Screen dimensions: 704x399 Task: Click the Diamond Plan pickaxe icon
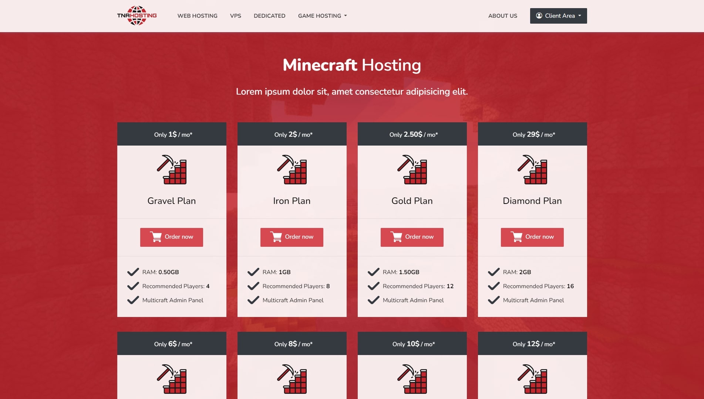(x=532, y=170)
